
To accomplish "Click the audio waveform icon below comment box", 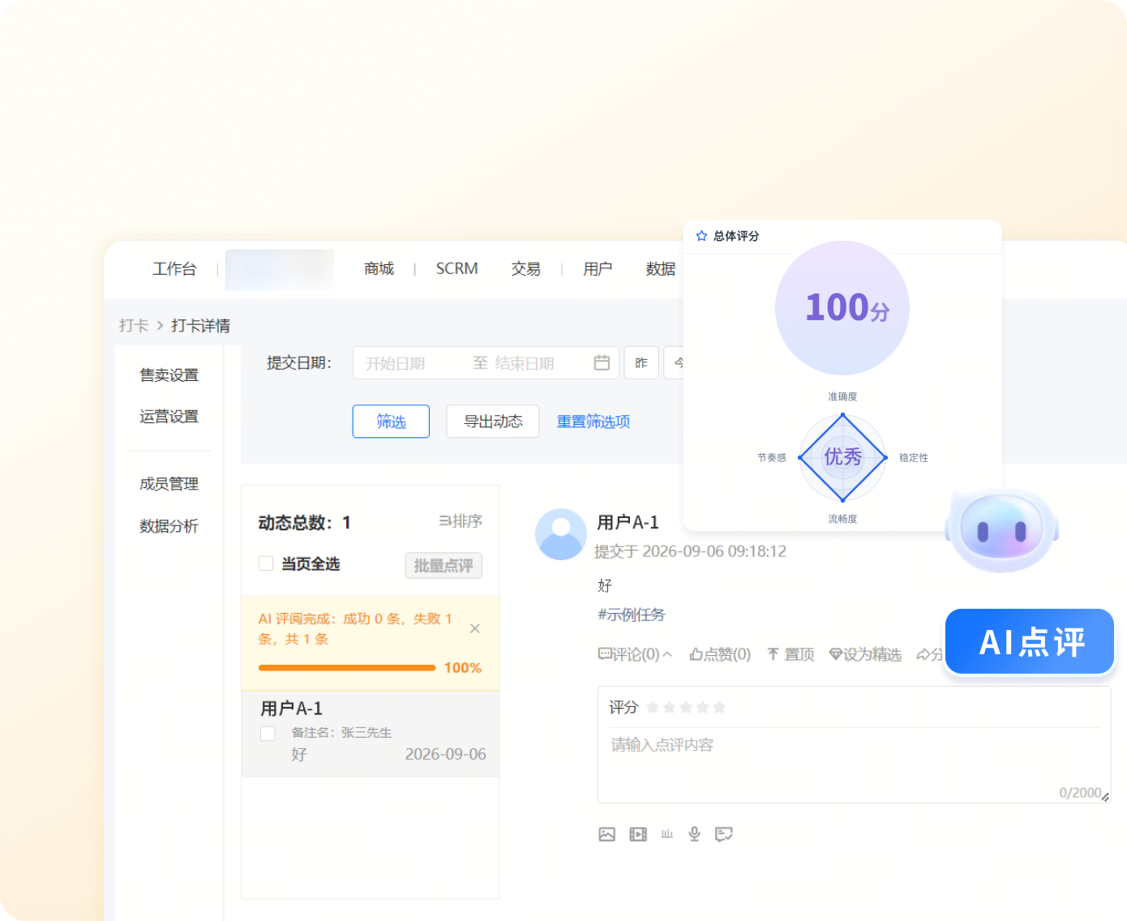I will (666, 834).
